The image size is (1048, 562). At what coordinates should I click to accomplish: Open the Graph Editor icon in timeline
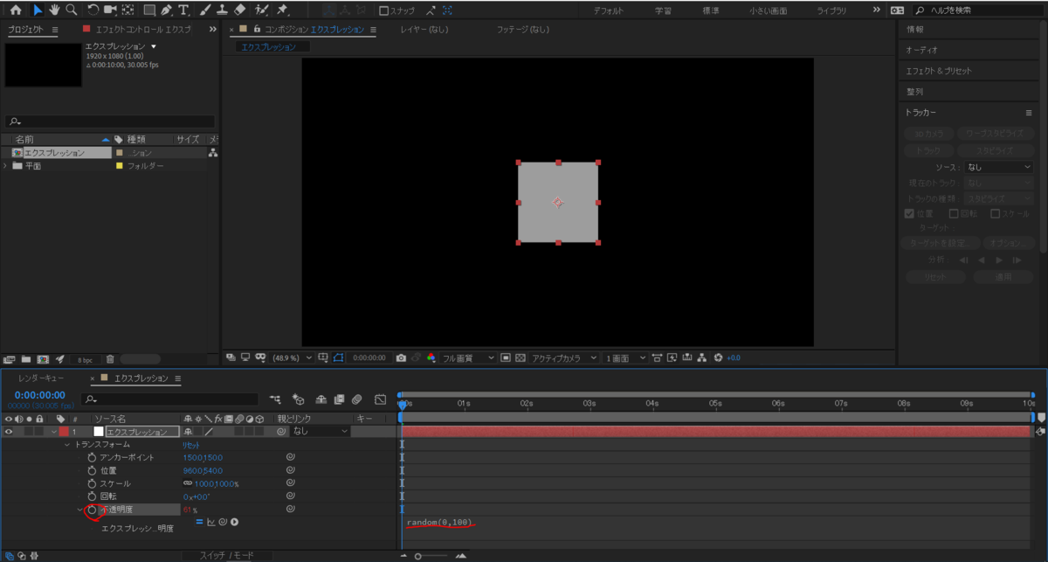point(380,399)
